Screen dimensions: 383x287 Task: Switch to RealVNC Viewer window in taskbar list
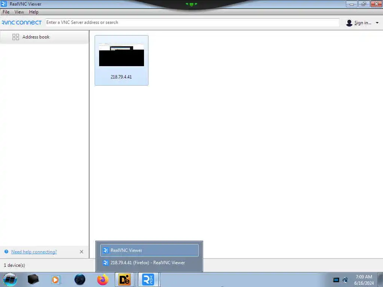pyautogui.click(x=149, y=250)
